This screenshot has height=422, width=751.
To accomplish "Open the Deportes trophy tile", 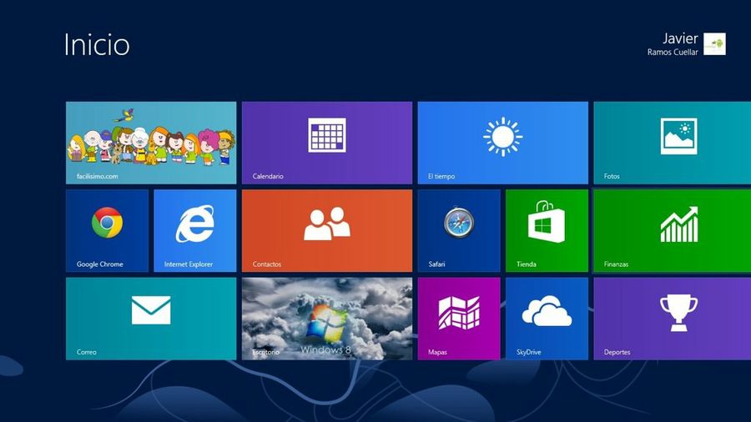I will (x=672, y=318).
